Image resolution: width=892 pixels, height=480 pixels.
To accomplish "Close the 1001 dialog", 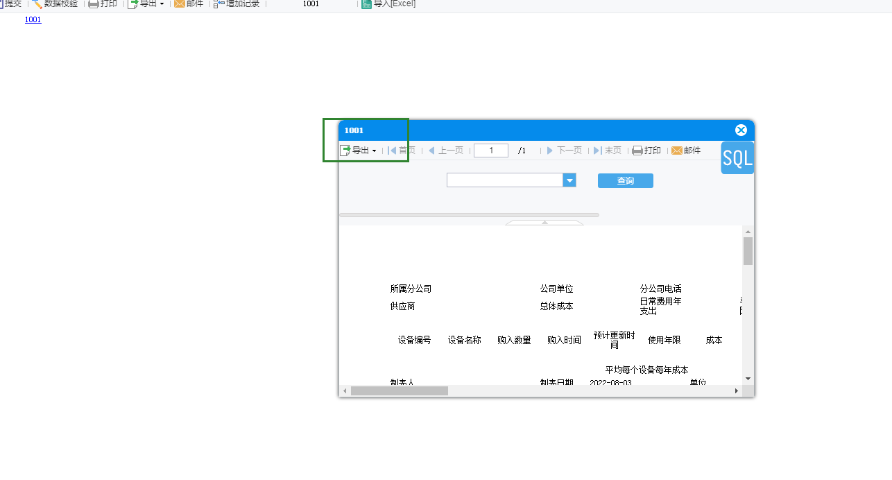I will (741, 130).
